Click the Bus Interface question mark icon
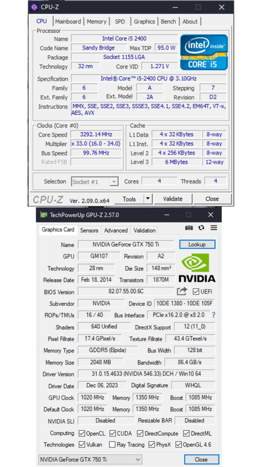 coord(213,315)
